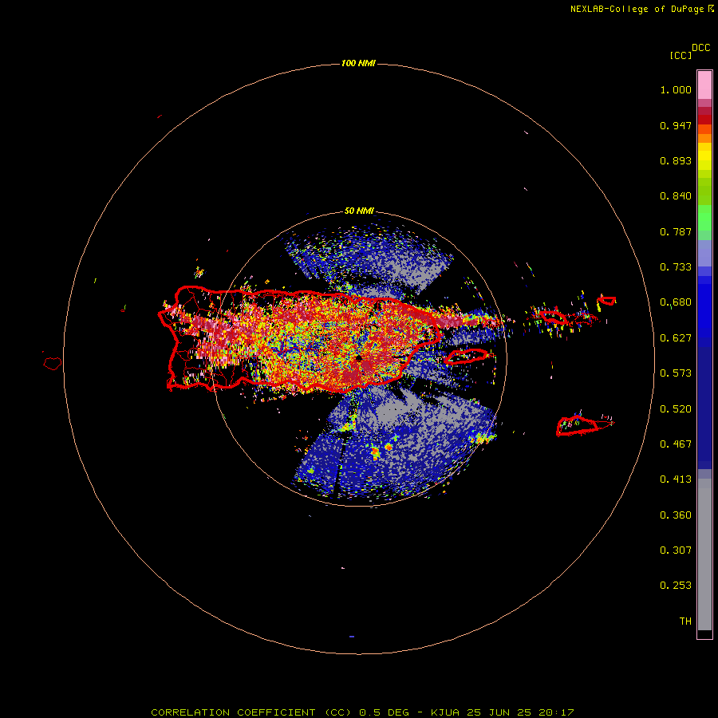The height and width of the screenshot is (718, 718).
Task: Click the 0.947 color scale value
Action: [676, 125]
